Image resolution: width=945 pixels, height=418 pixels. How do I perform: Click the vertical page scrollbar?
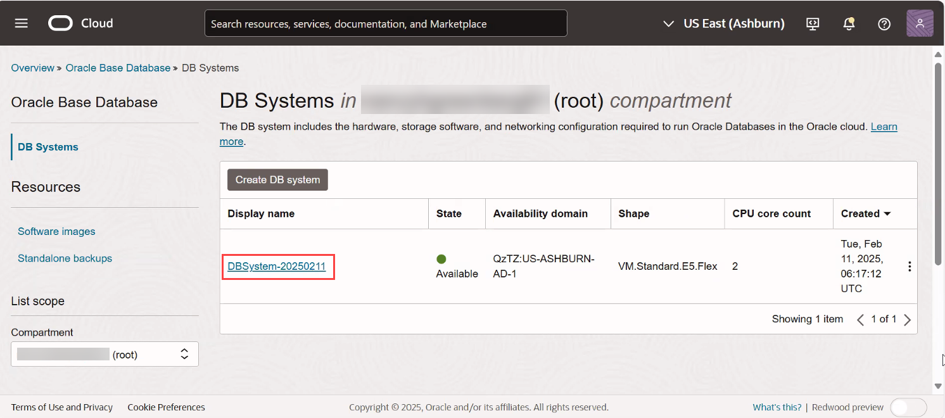(x=939, y=163)
